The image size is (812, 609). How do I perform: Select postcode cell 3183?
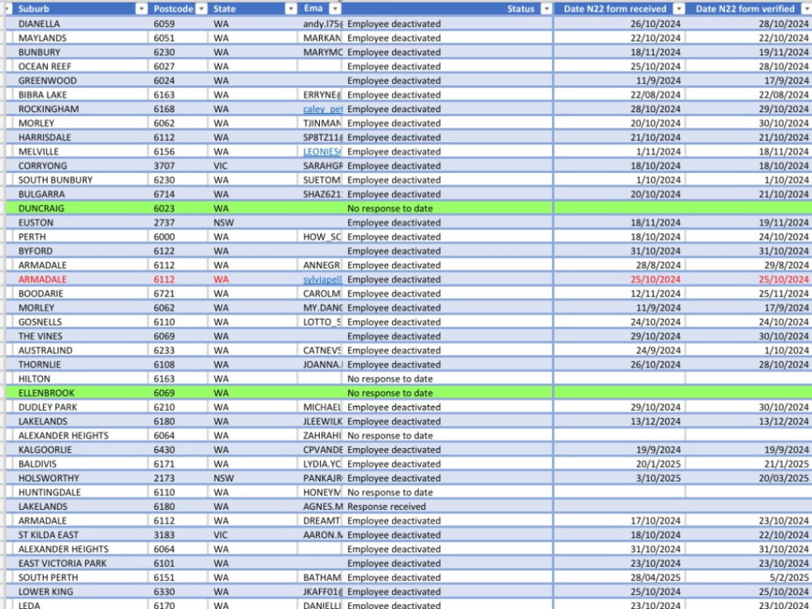tap(179, 535)
